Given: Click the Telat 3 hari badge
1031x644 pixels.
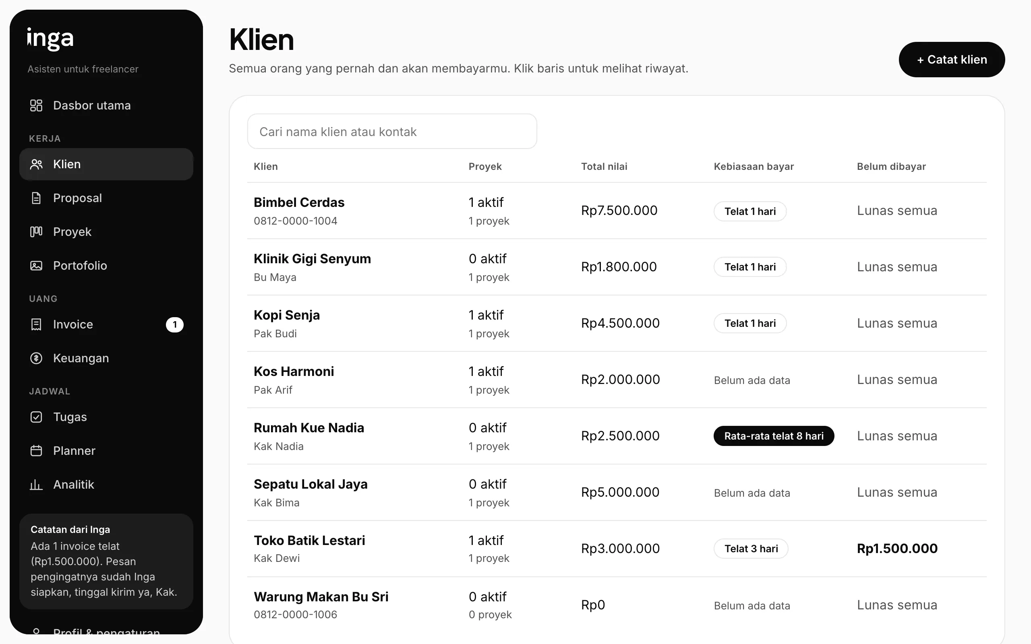Looking at the screenshot, I should (x=751, y=549).
